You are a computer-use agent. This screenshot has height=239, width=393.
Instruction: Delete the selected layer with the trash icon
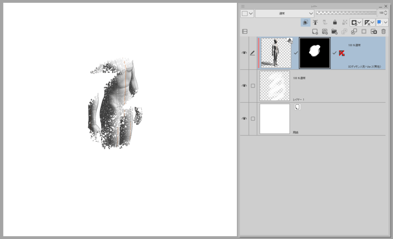pyautogui.click(x=383, y=32)
